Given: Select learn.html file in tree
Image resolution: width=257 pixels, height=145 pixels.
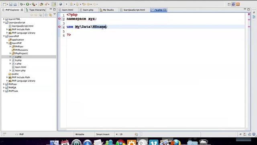Looking at the screenshot, I should 20,67.
